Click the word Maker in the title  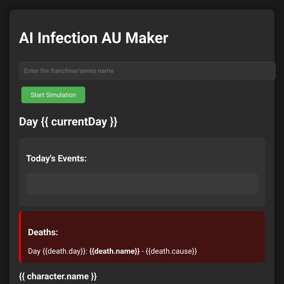click(x=147, y=38)
